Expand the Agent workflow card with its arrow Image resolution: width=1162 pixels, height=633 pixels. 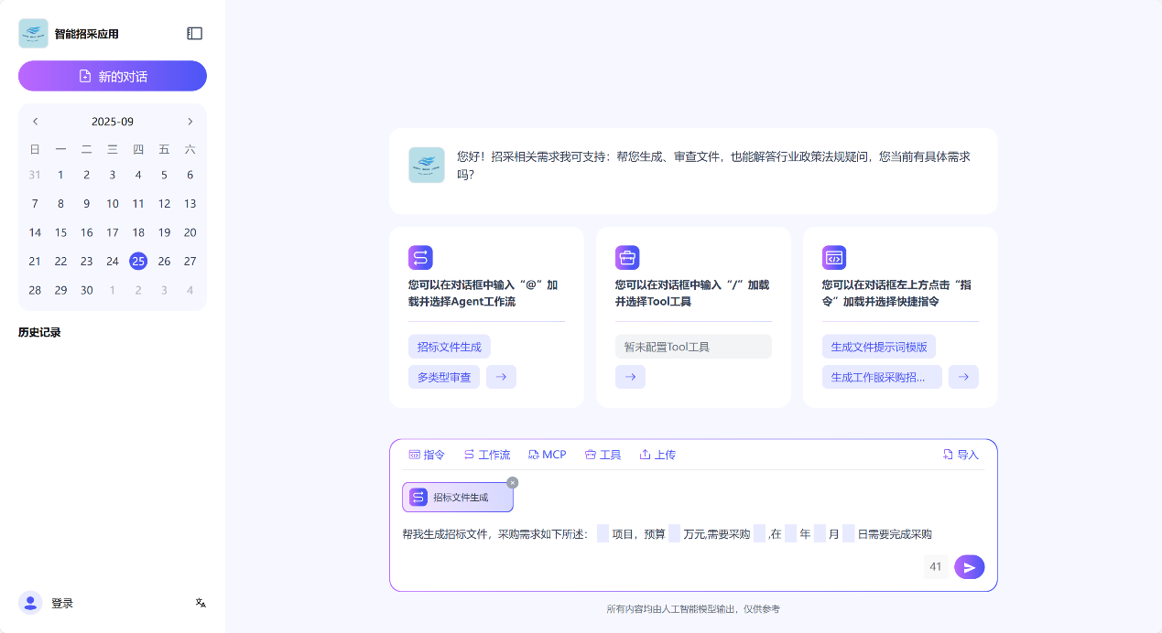(501, 376)
